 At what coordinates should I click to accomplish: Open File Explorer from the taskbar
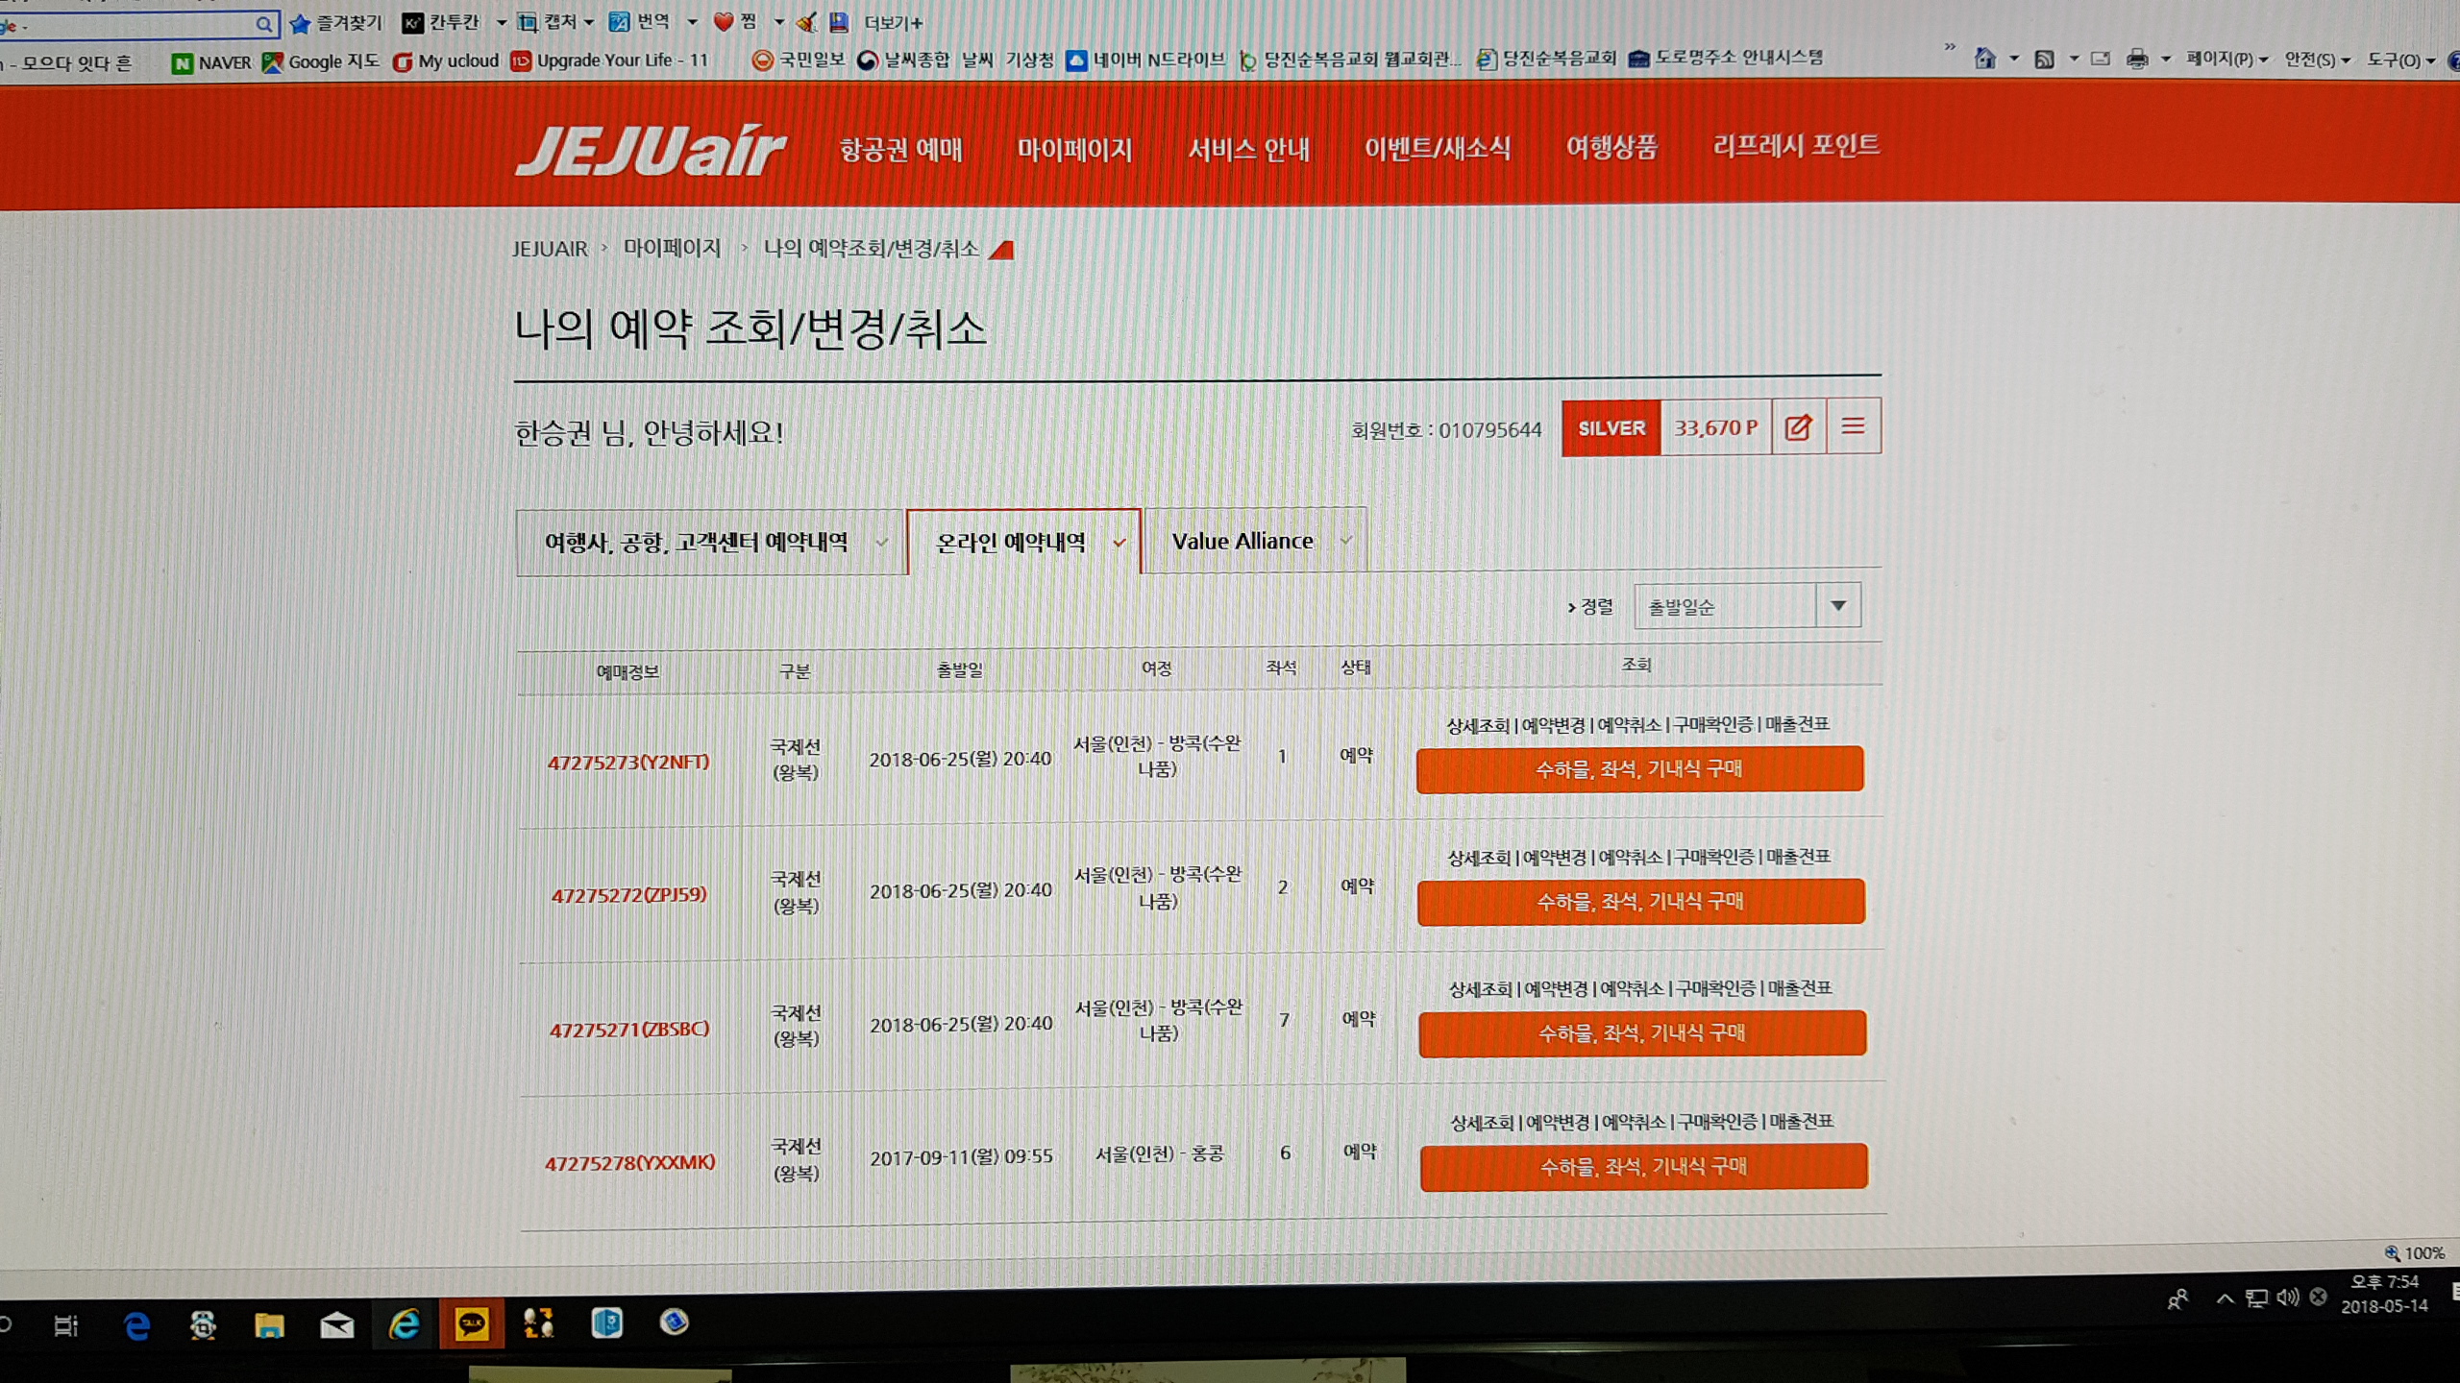pyautogui.click(x=269, y=1326)
